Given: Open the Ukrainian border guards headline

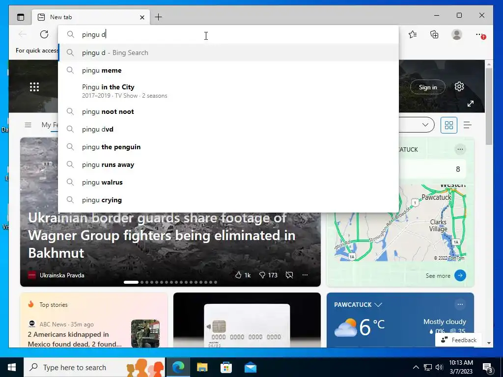Looking at the screenshot, I should tap(162, 235).
